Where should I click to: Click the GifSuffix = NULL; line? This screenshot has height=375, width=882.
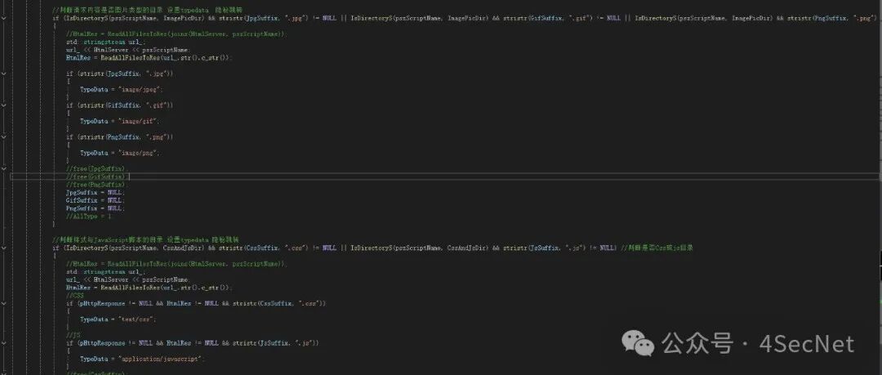click(95, 200)
